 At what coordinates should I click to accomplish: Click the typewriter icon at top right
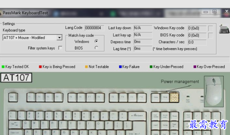[x=224, y=29]
